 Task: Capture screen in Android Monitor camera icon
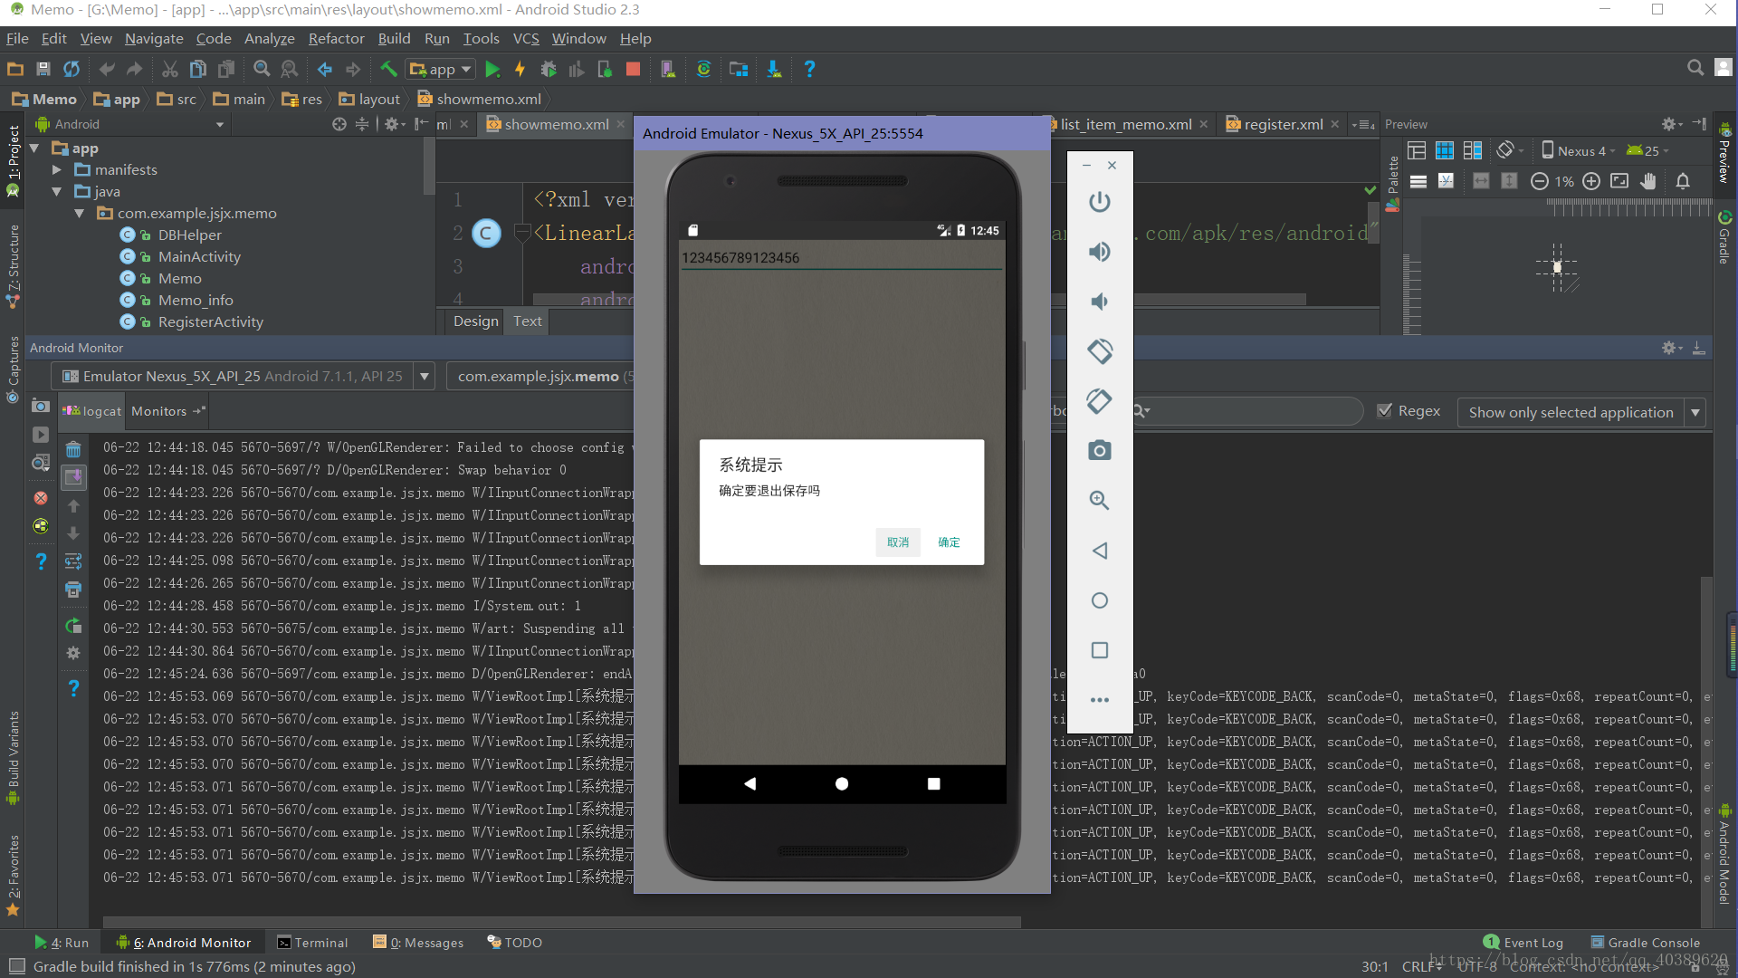(x=41, y=407)
